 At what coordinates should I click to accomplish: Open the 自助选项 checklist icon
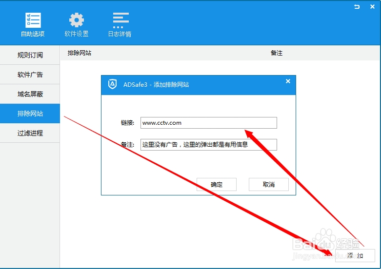coord(33,20)
